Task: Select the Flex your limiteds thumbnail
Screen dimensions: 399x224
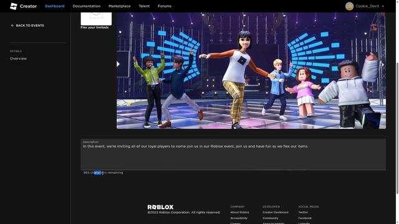Action: [96, 19]
